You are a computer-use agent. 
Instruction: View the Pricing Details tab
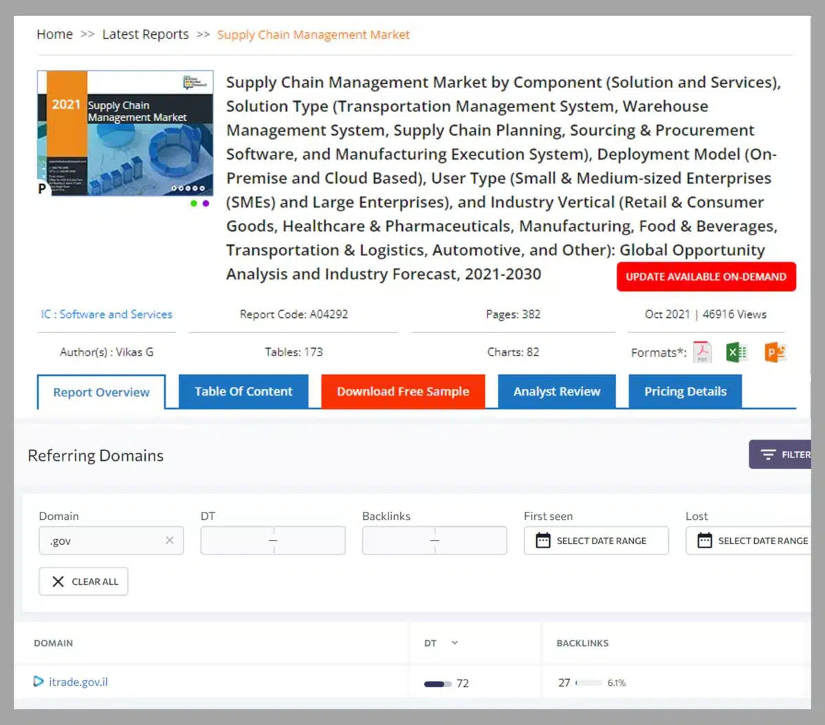tap(685, 391)
